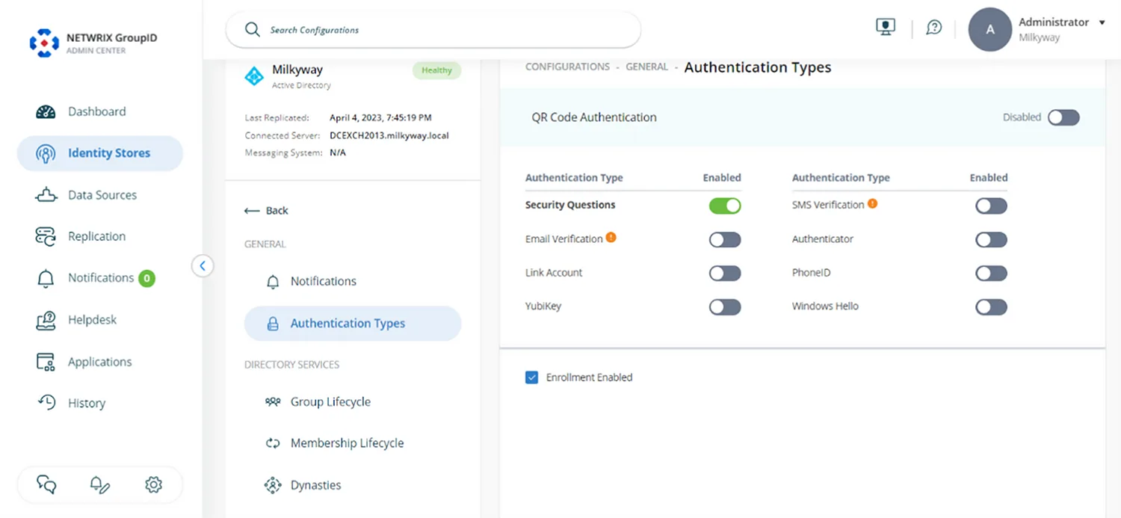
Task: Uncheck the Enrollment Enabled checkbox
Action: pyautogui.click(x=532, y=377)
